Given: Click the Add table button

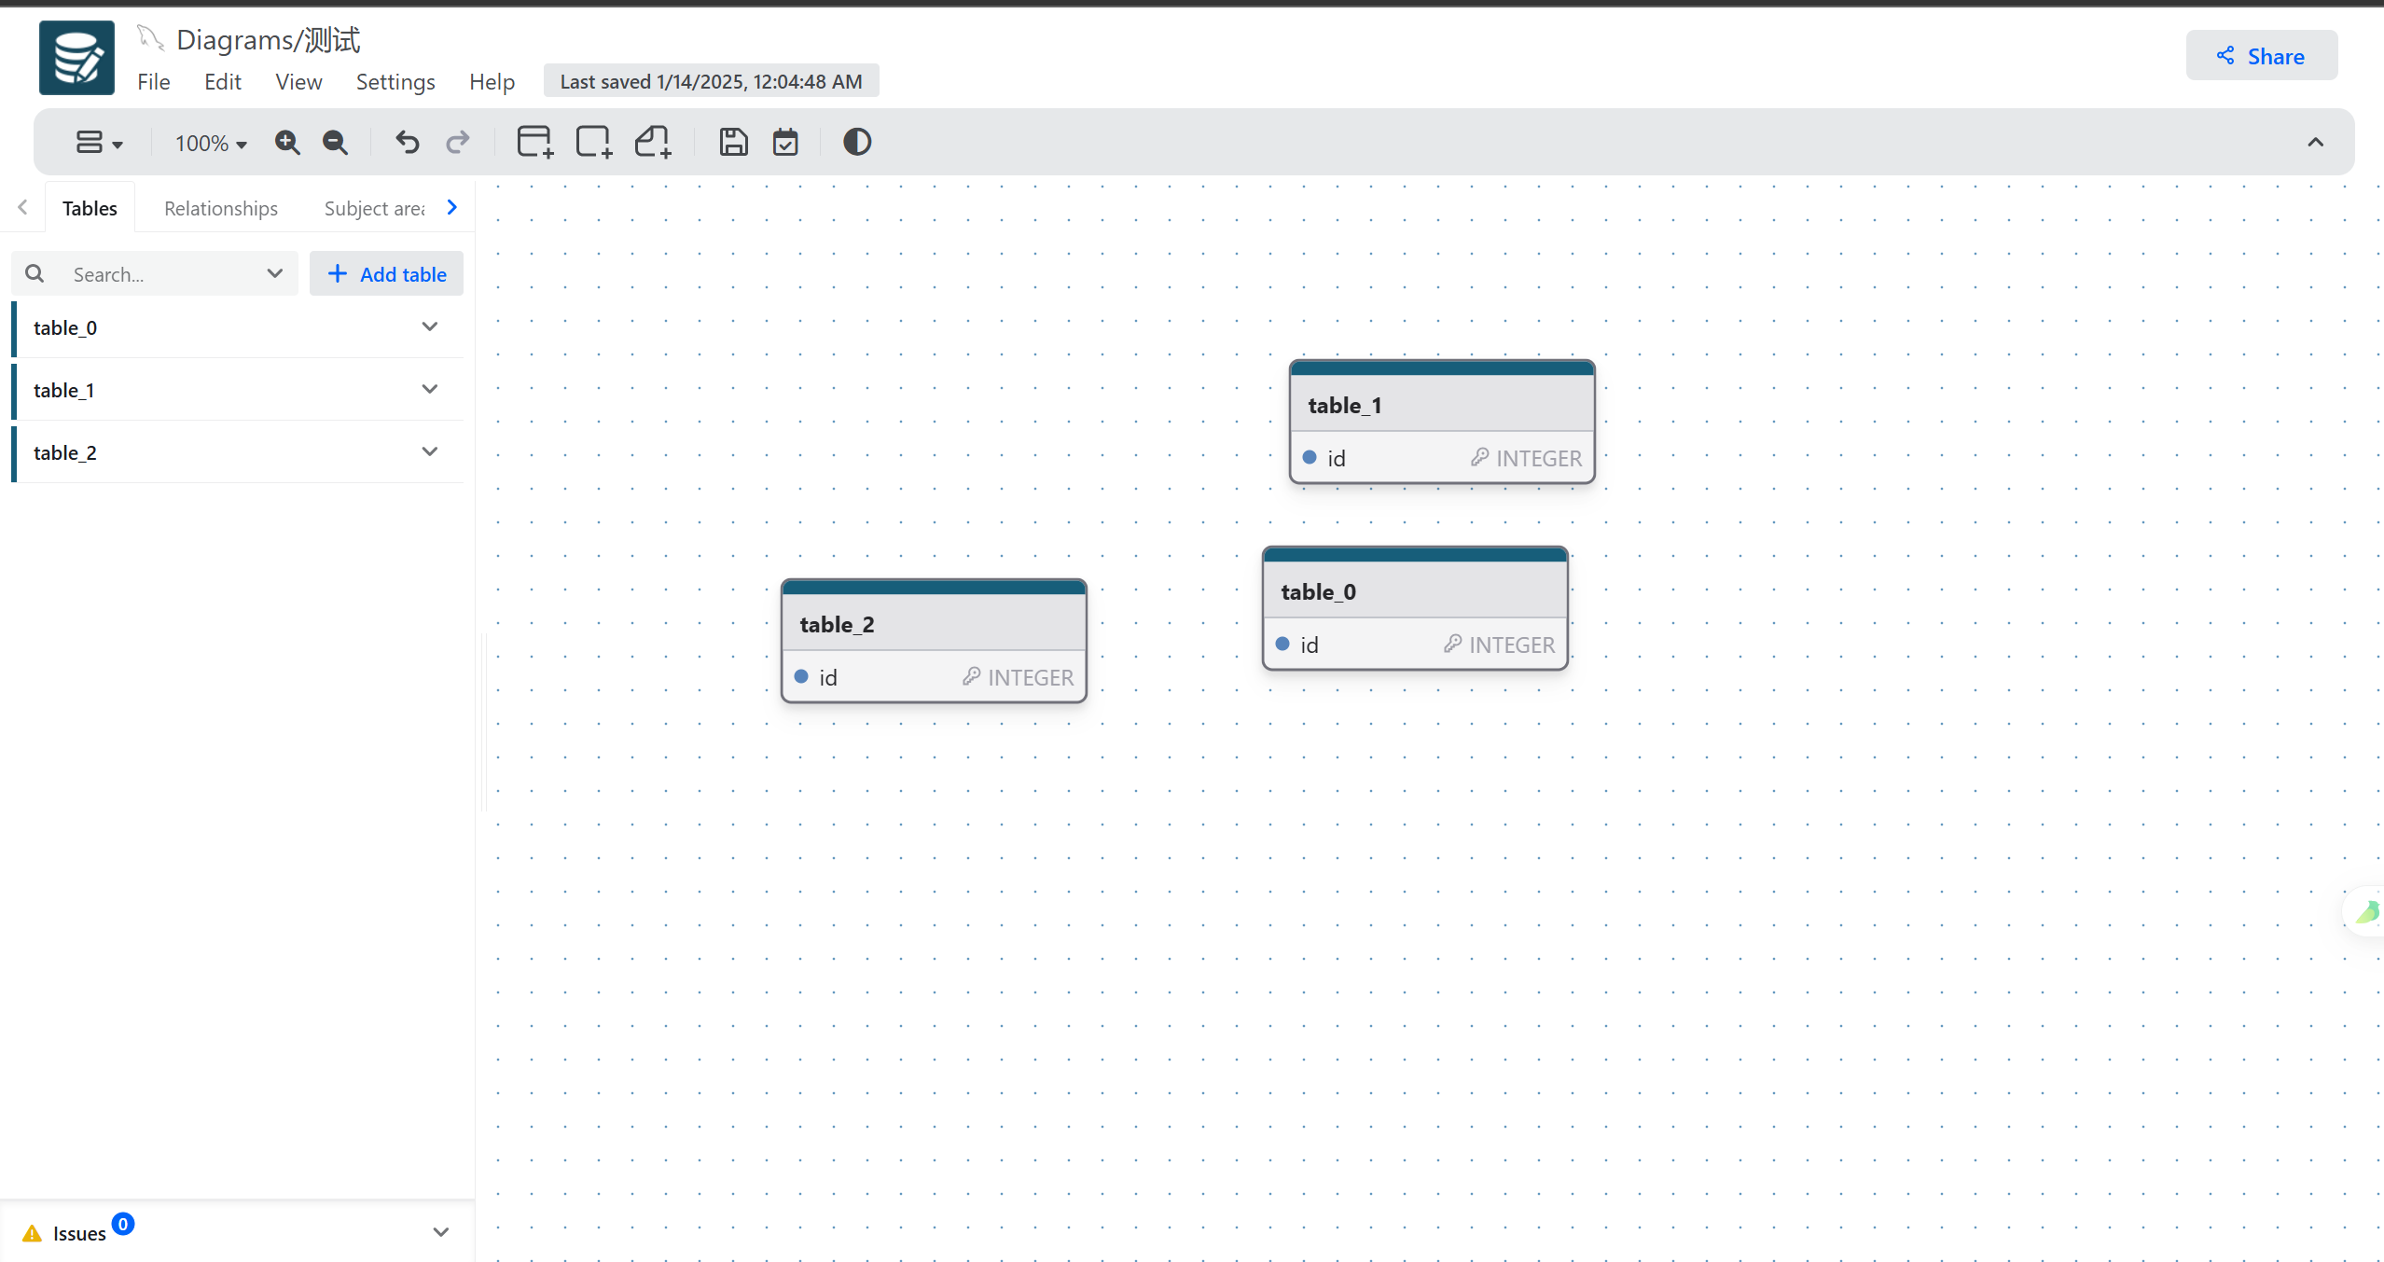Looking at the screenshot, I should [x=386, y=273].
